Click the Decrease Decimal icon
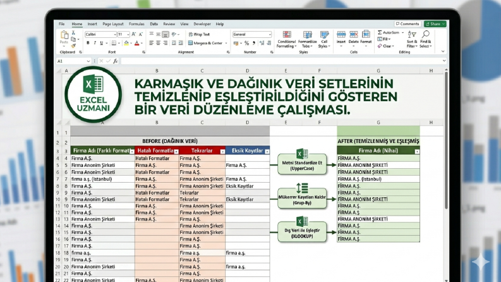Image resolution: width=501 pixels, height=282 pixels. pyautogui.click(x=269, y=43)
